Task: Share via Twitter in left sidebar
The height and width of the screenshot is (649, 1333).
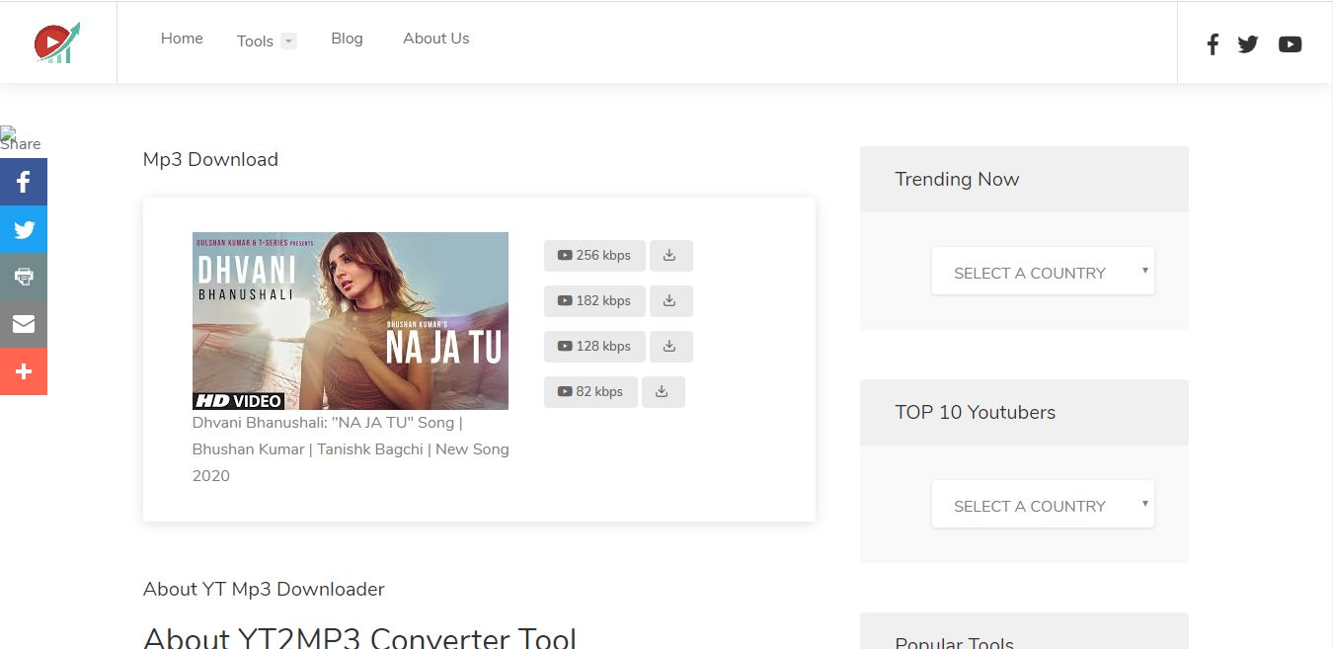Action: (x=24, y=229)
